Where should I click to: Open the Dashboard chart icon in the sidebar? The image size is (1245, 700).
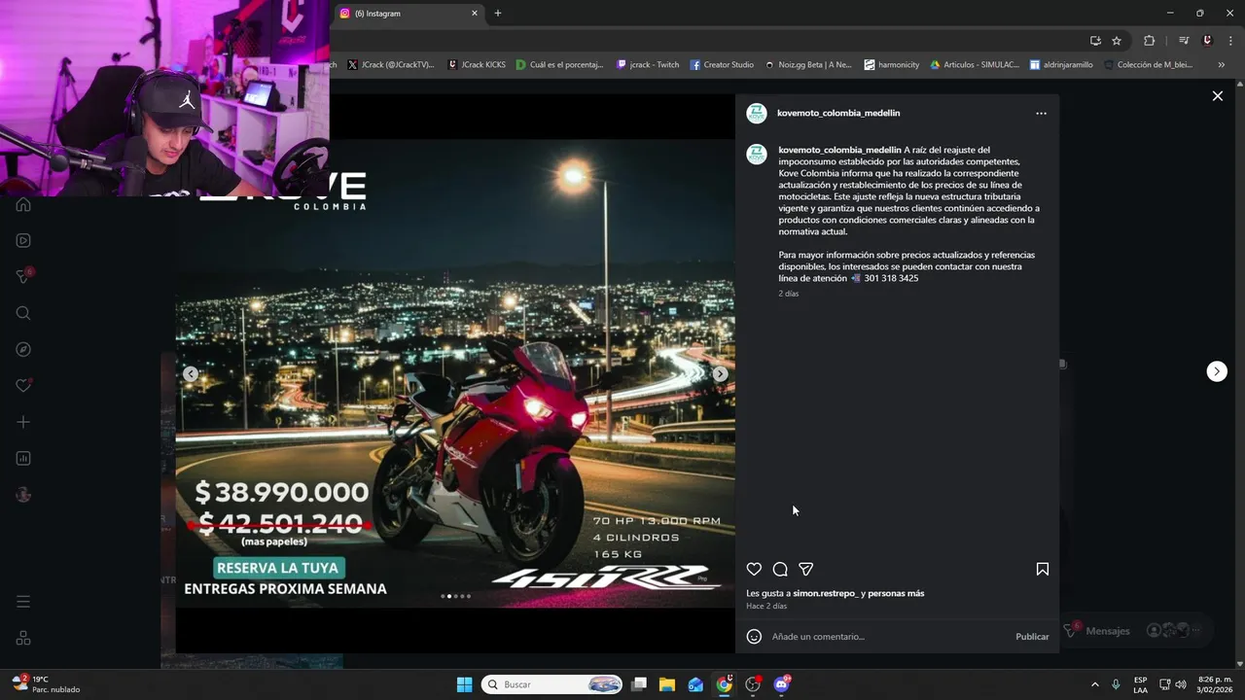pos(23,459)
